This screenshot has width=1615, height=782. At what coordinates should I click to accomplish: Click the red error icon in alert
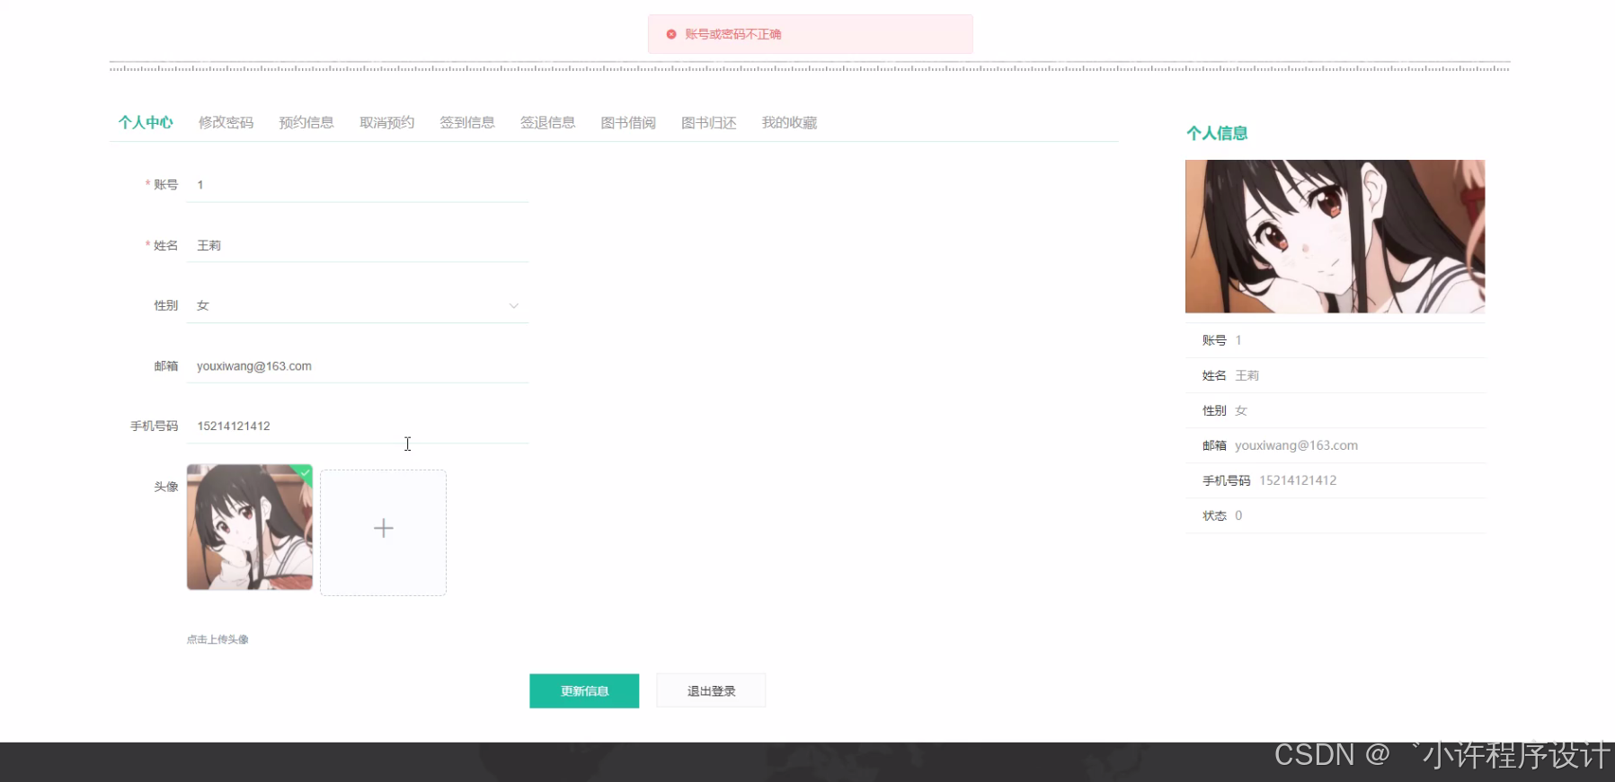coord(670,34)
